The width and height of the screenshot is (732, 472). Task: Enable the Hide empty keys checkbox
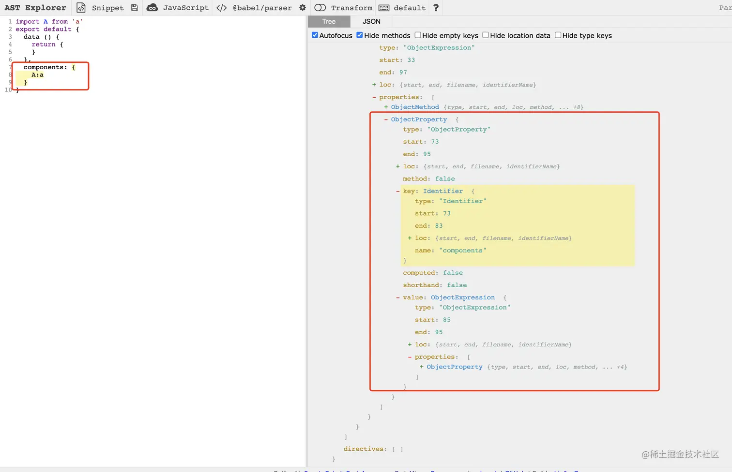coord(418,35)
